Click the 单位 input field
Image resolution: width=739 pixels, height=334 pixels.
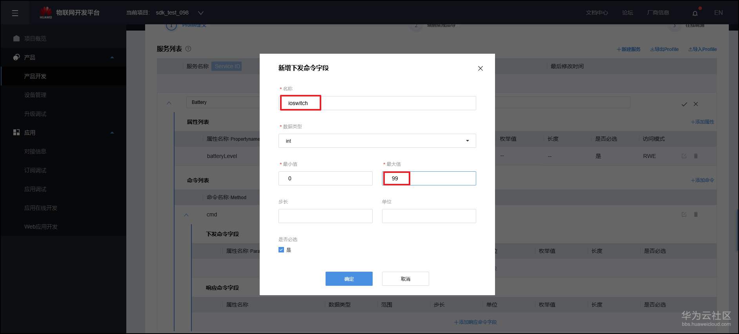point(429,216)
